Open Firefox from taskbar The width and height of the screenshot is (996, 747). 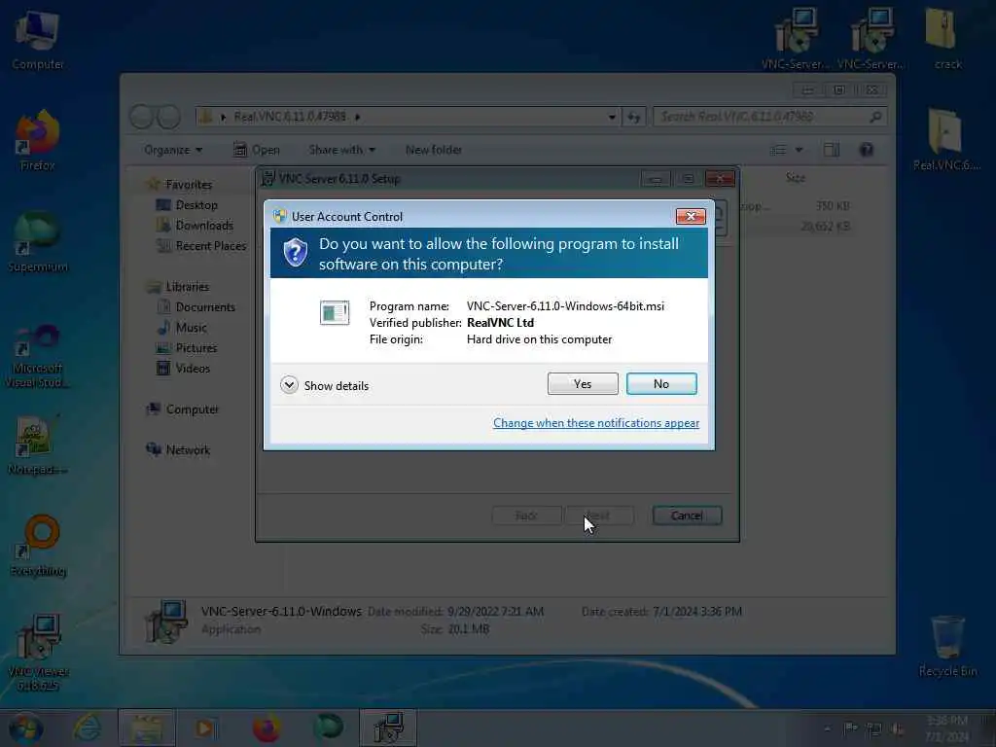[267, 729]
